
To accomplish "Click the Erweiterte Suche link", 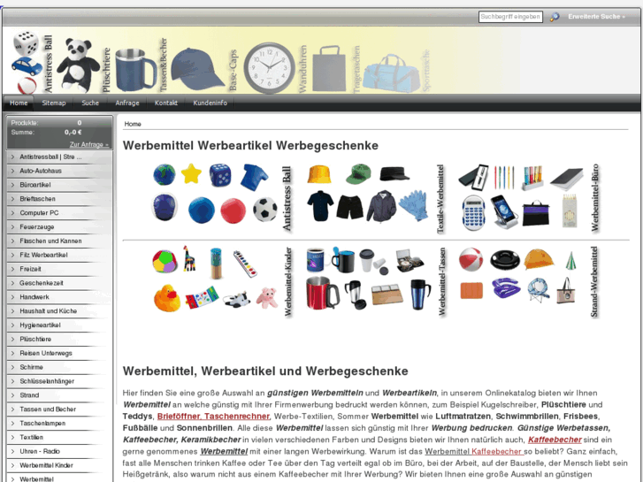I will (596, 17).
